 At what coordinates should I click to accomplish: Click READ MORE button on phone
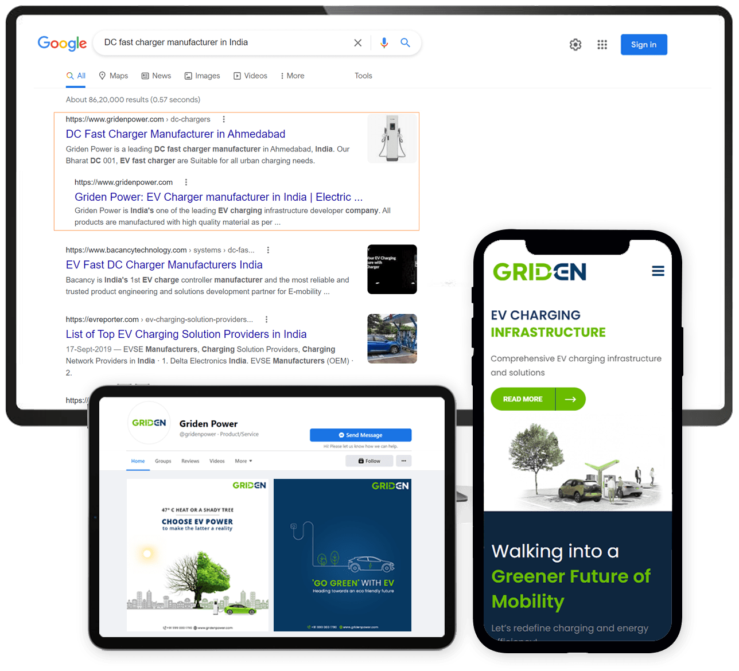pyautogui.click(x=523, y=399)
